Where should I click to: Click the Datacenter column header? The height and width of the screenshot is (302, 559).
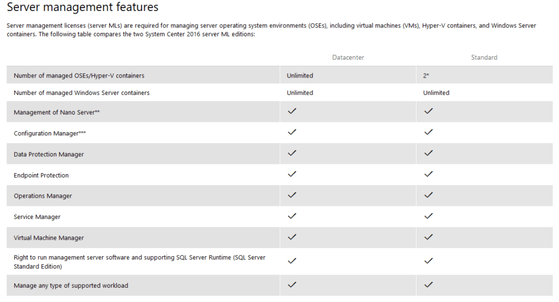(348, 57)
